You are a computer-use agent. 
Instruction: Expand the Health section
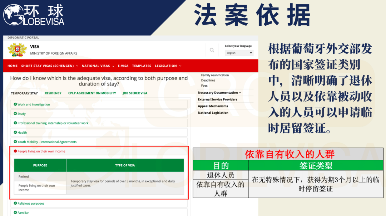99,132
